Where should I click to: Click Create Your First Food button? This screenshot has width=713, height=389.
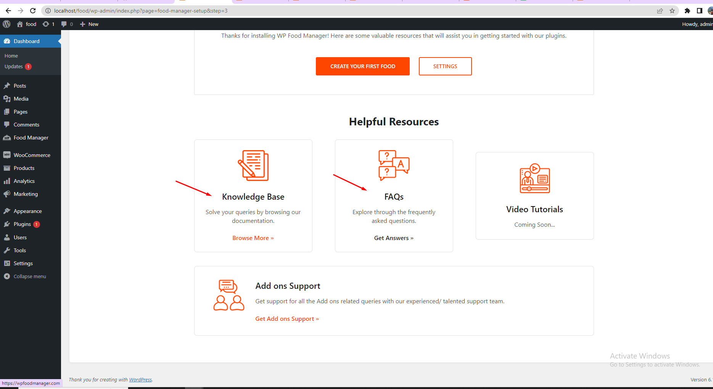coord(363,66)
